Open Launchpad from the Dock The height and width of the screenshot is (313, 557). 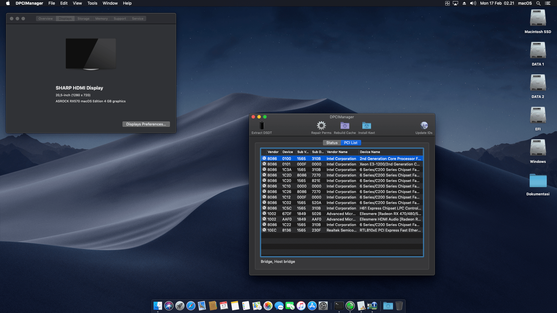click(x=180, y=306)
